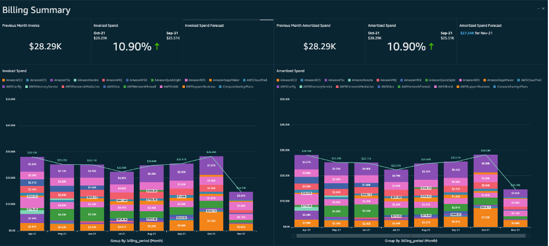This screenshot has height=246, width=549.
Task: Click AmazonKendra legend marker in Invoiced Spend
Action: 75,81
